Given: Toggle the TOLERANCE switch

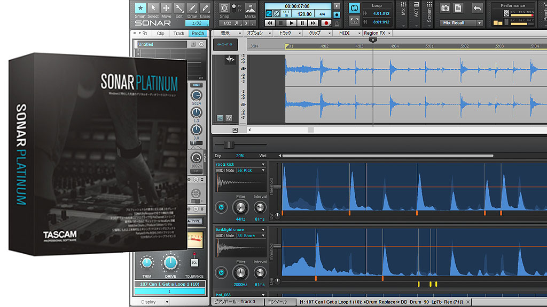Looking at the screenshot, I should coord(194,262).
